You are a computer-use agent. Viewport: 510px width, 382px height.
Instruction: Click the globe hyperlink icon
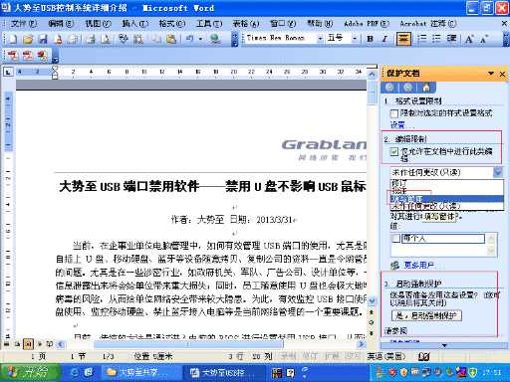click(215, 39)
